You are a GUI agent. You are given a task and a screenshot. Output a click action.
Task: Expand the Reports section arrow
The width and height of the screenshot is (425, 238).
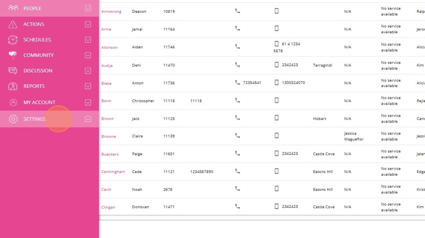coord(88,86)
